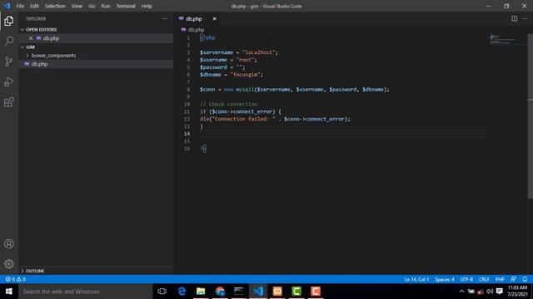Screen dimensions: 533x299
Task: Click errors and warnings status indicator
Action: [16, 279]
